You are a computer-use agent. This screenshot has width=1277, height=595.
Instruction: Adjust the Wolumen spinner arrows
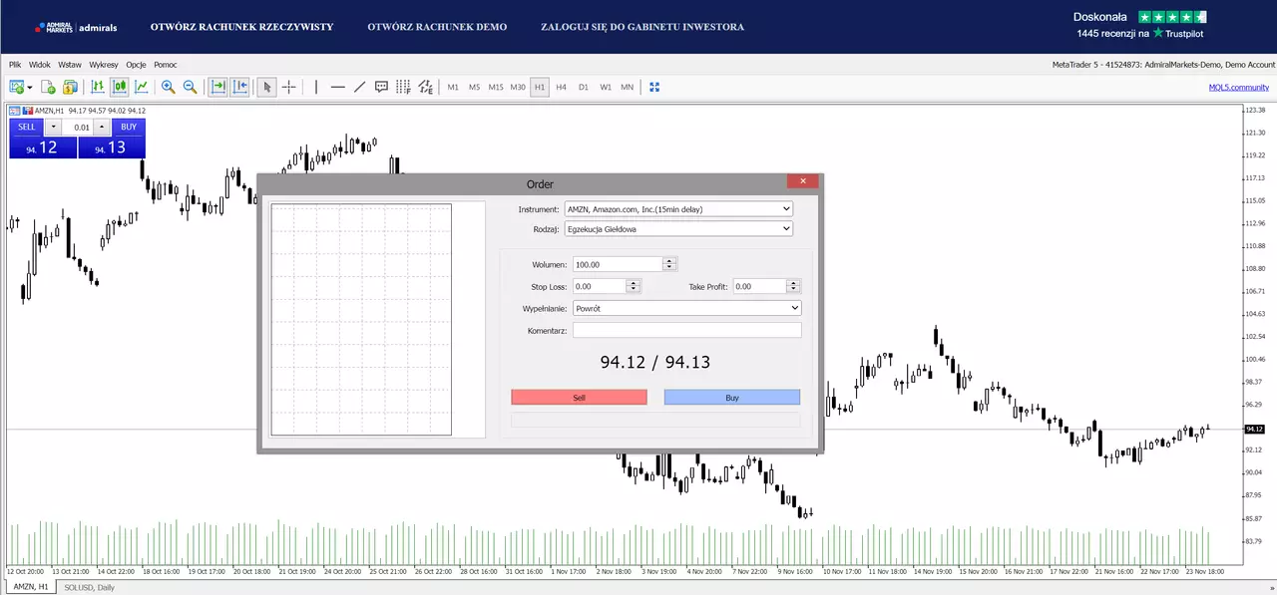[669, 264]
